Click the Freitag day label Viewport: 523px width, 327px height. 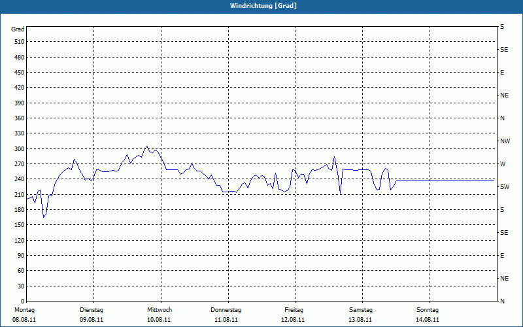click(x=294, y=310)
